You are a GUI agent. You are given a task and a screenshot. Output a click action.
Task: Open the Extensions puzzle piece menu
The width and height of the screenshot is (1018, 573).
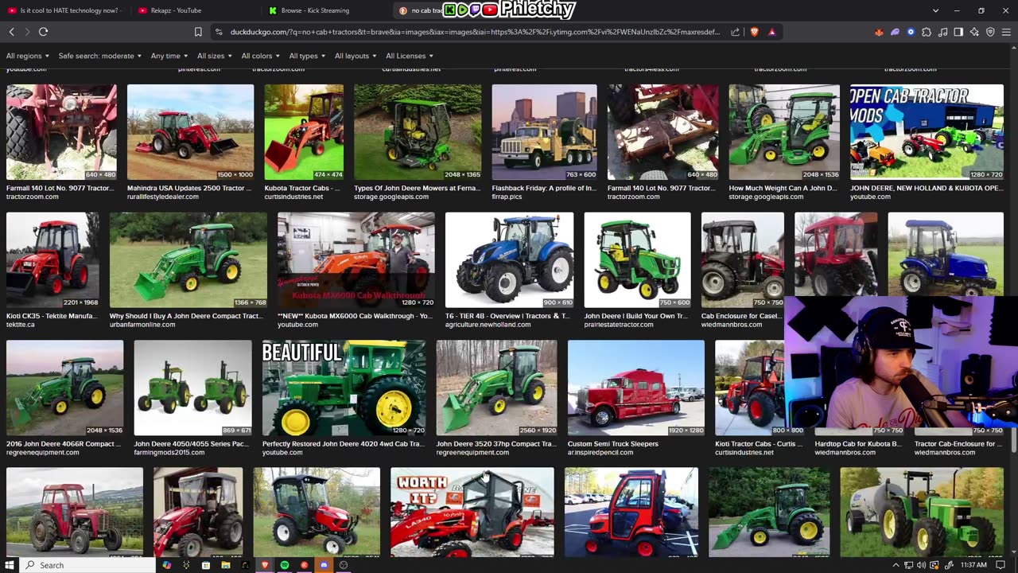(927, 32)
